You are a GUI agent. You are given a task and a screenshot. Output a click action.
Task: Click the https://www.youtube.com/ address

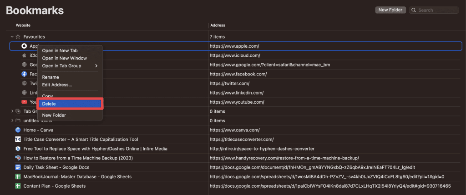[237, 102]
